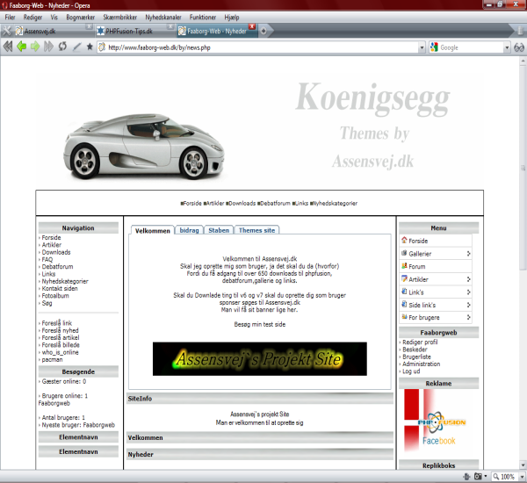
Task: Click the green Forward arrow button
Action: point(35,47)
